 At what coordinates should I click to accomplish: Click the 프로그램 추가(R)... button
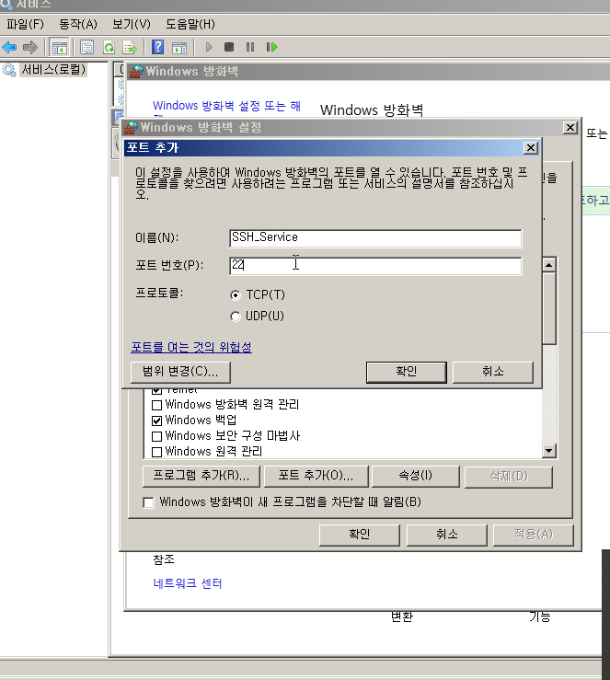pyautogui.click(x=201, y=476)
